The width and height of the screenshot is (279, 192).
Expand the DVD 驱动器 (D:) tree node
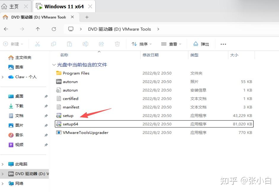2,174
